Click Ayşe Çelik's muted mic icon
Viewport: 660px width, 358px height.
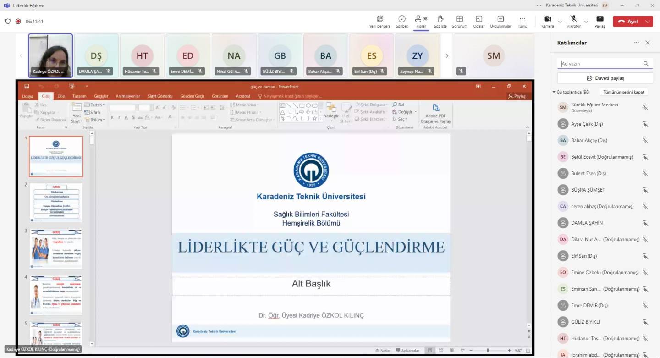[x=645, y=124]
